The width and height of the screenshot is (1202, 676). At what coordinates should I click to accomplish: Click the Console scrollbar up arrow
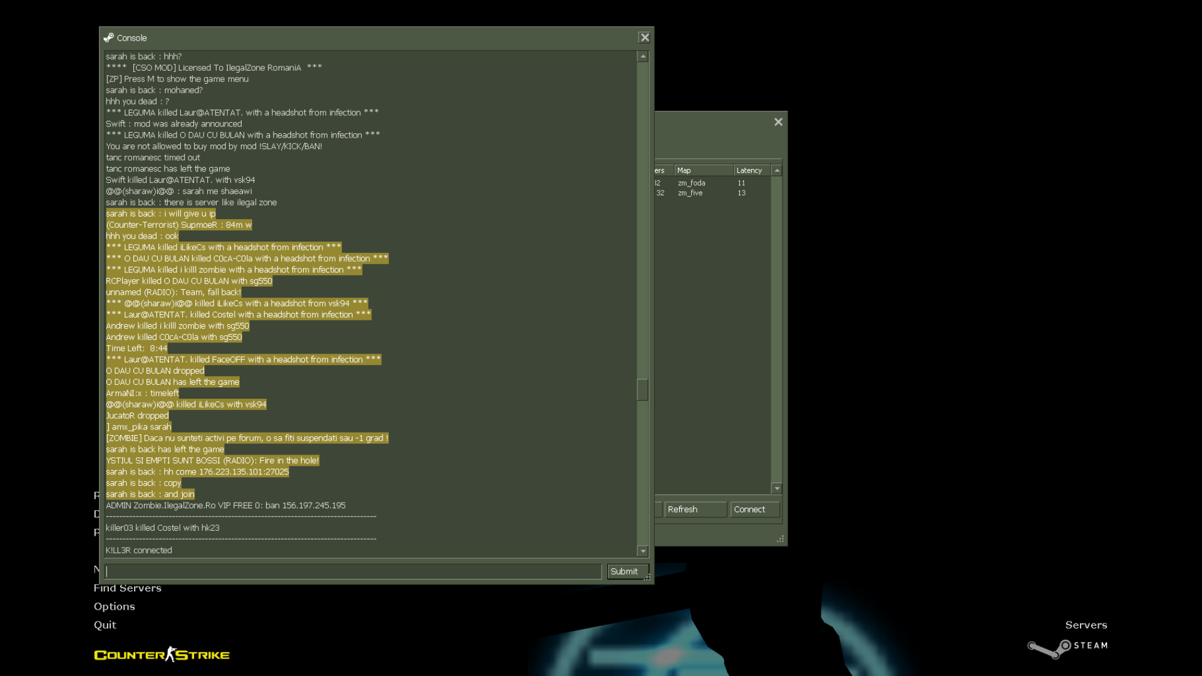pos(642,56)
